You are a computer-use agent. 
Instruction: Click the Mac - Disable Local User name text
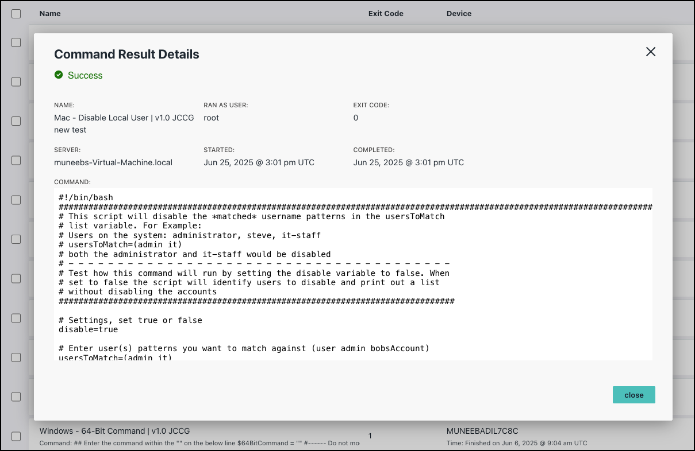click(124, 118)
